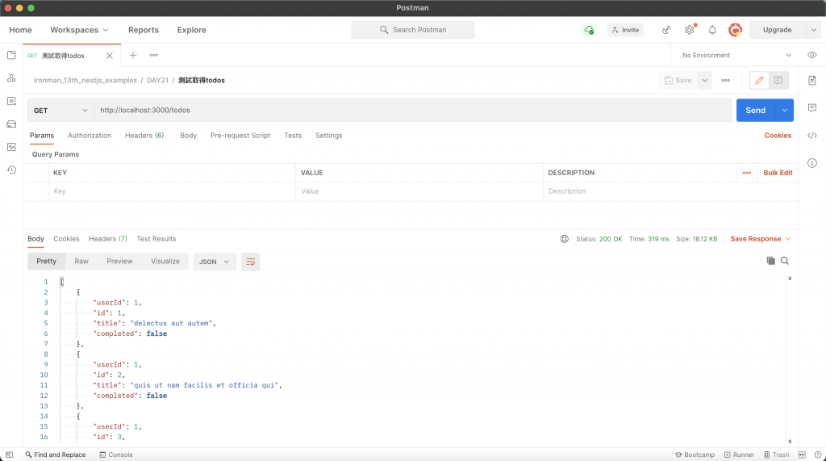Switch to the Authorization tab
This screenshot has width=826, height=461.
point(90,136)
